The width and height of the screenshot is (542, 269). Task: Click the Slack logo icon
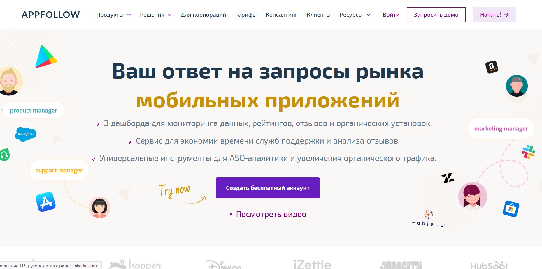click(528, 152)
